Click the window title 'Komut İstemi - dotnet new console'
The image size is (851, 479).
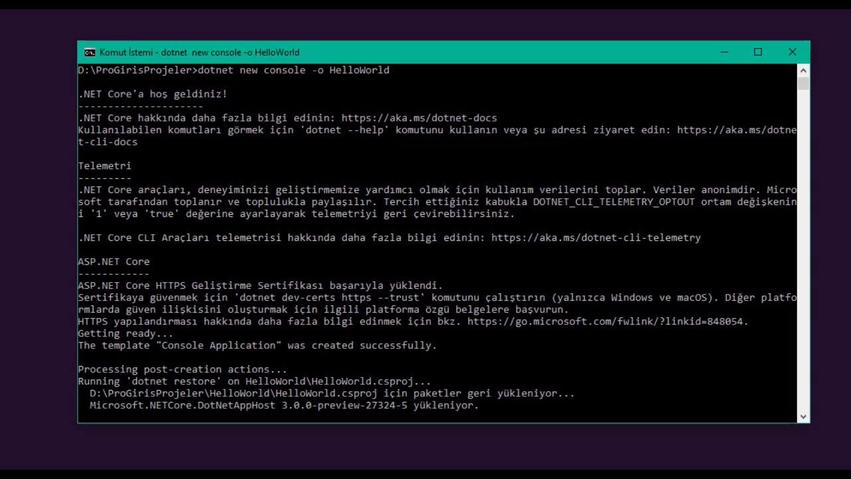(199, 53)
